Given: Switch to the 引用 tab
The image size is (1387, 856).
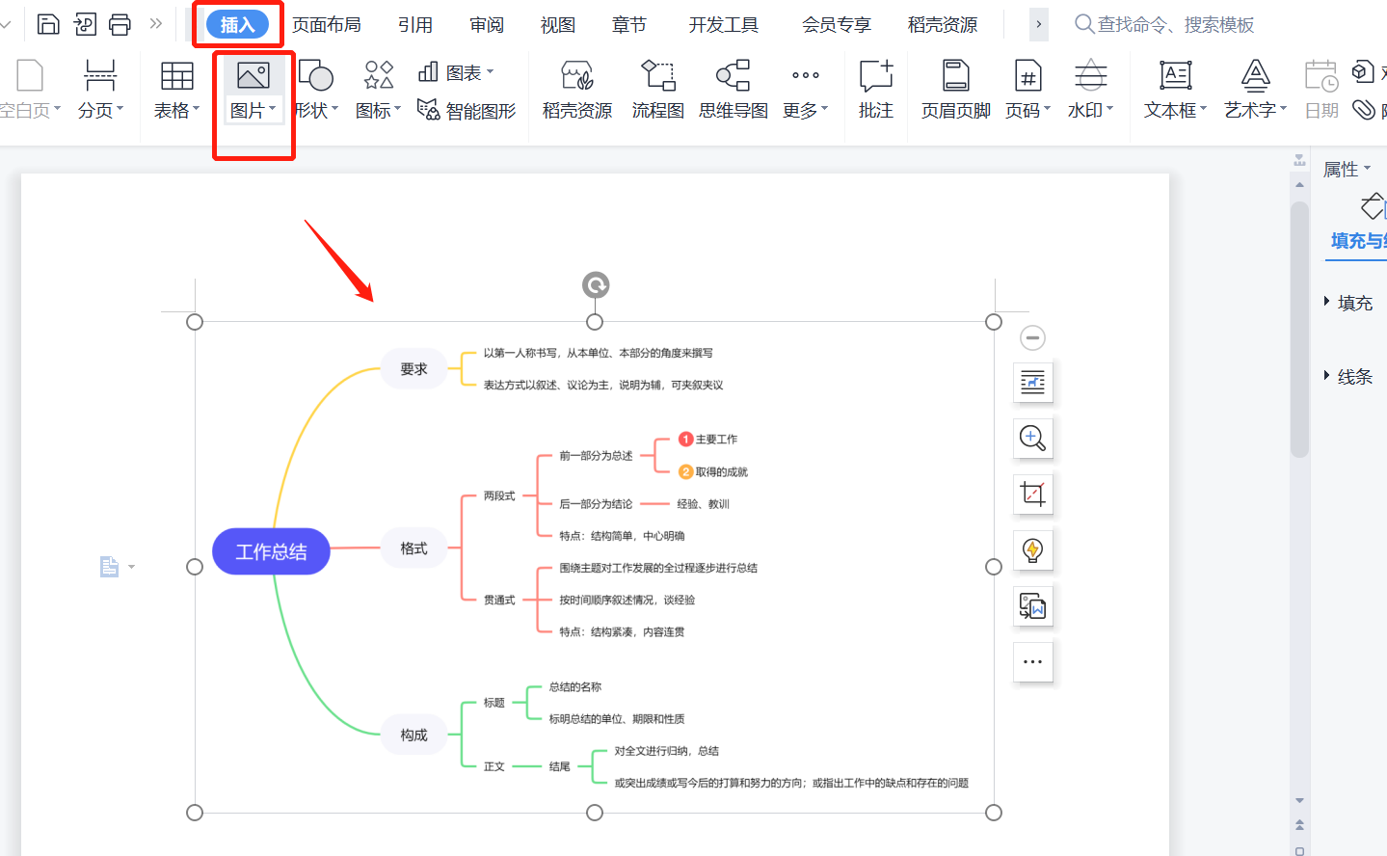Looking at the screenshot, I should point(415,25).
